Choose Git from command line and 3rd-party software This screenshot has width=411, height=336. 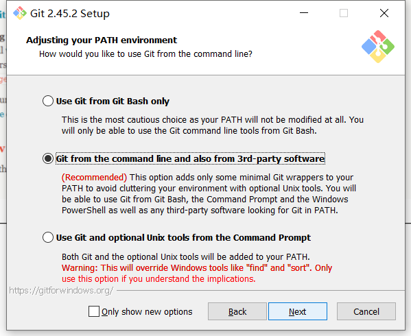[48, 158]
